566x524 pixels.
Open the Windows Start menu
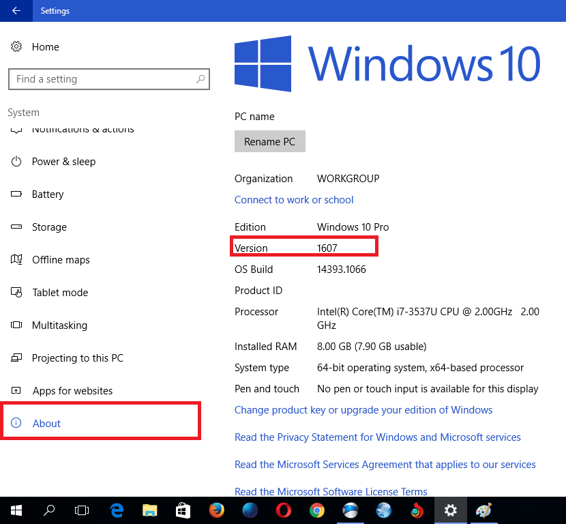pos(16,510)
